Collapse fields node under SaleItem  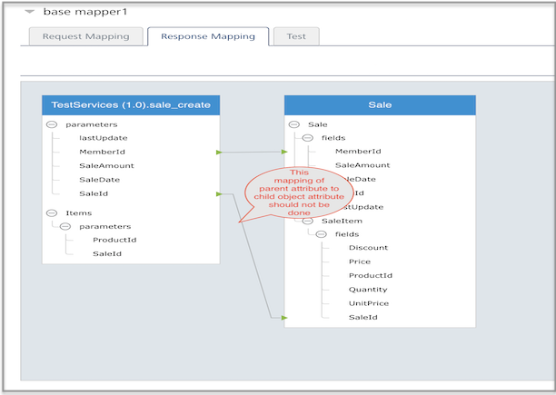[x=321, y=234]
